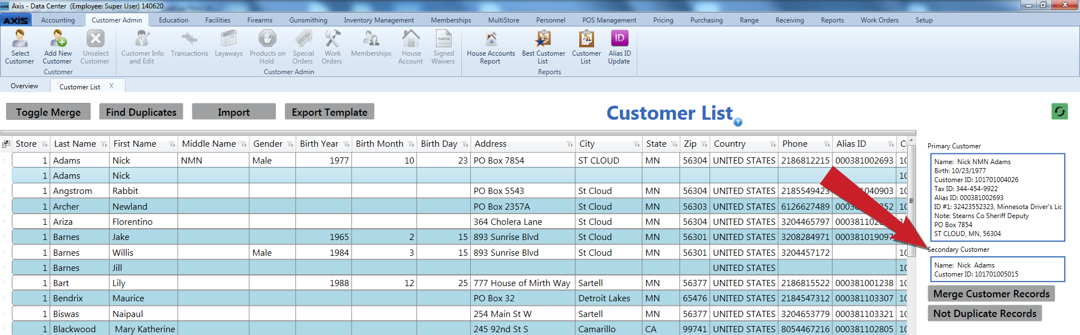This screenshot has width=1080, height=335.
Task: Open Customer Info and Edit
Action: [x=142, y=47]
